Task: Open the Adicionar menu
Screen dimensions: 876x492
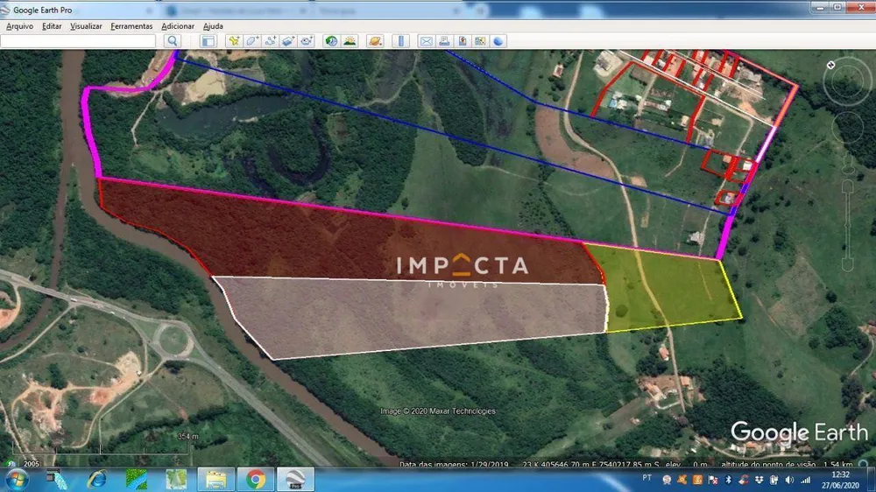Action: [178, 26]
